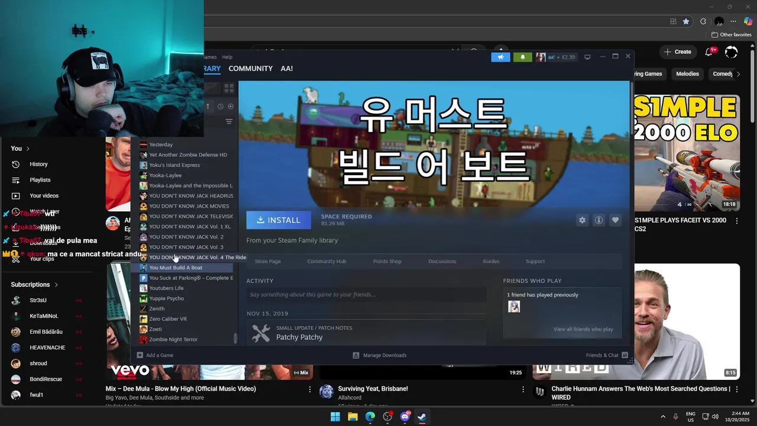Select Zombie Night Terror in Steam list
Image resolution: width=757 pixels, height=426 pixels.
(173, 340)
